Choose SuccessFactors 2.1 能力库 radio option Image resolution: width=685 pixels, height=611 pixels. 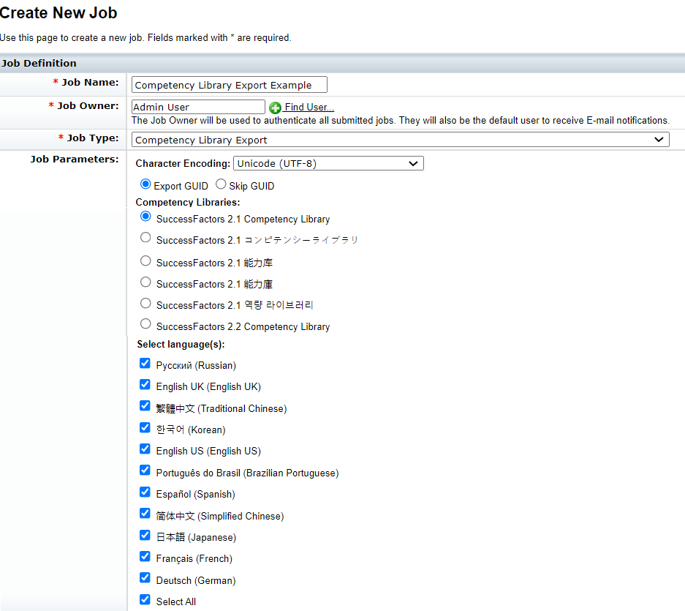(x=145, y=261)
